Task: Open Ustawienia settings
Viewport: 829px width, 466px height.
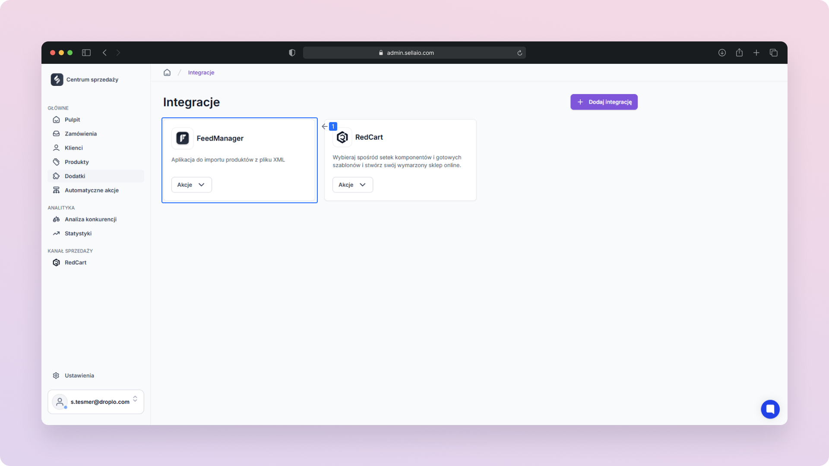Action: click(96, 375)
